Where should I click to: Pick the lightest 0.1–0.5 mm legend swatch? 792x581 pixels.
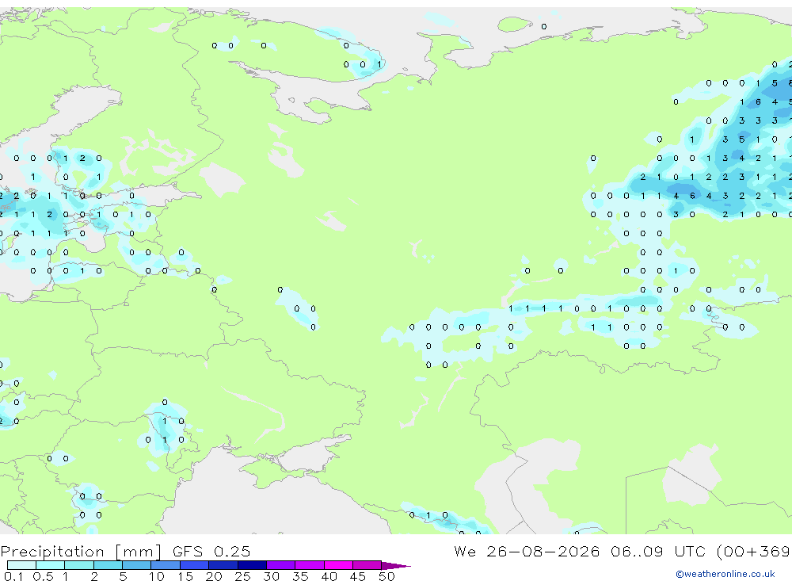tap(21, 565)
